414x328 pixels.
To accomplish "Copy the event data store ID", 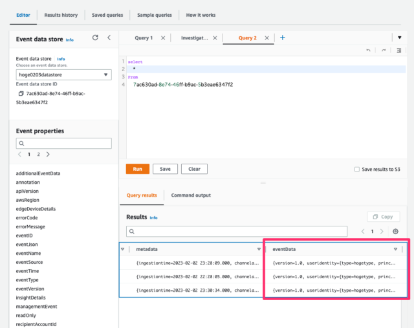I will point(21,94).
